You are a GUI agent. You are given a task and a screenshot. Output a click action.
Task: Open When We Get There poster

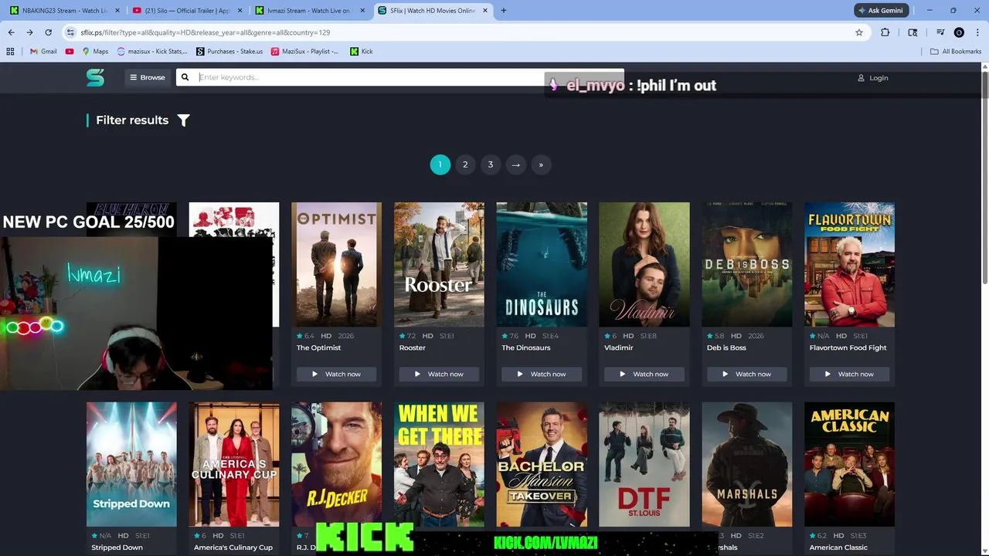[x=439, y=464]
